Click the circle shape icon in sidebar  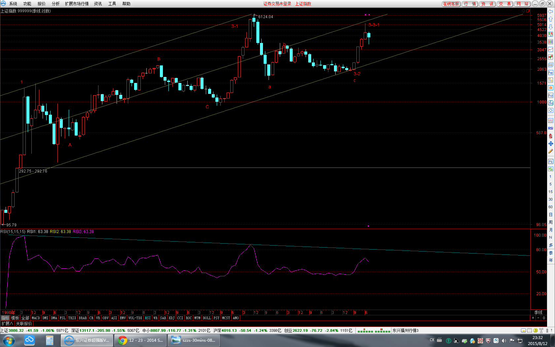tap(551, 111)
